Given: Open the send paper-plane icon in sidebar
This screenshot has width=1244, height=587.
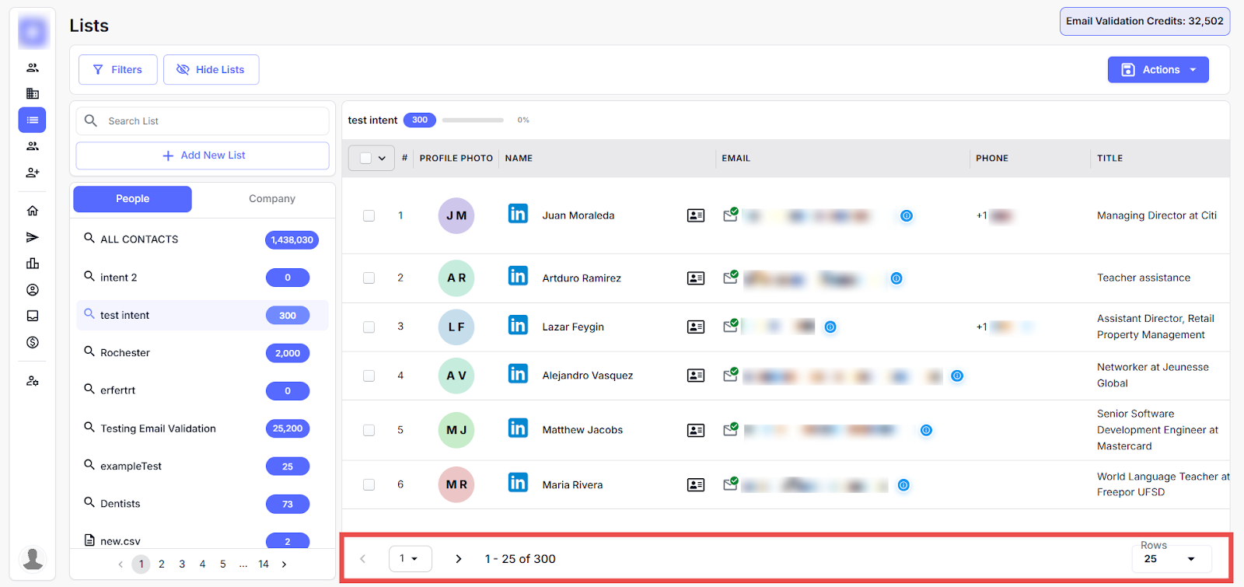Looking at the screenshot, I should [33, 237].
